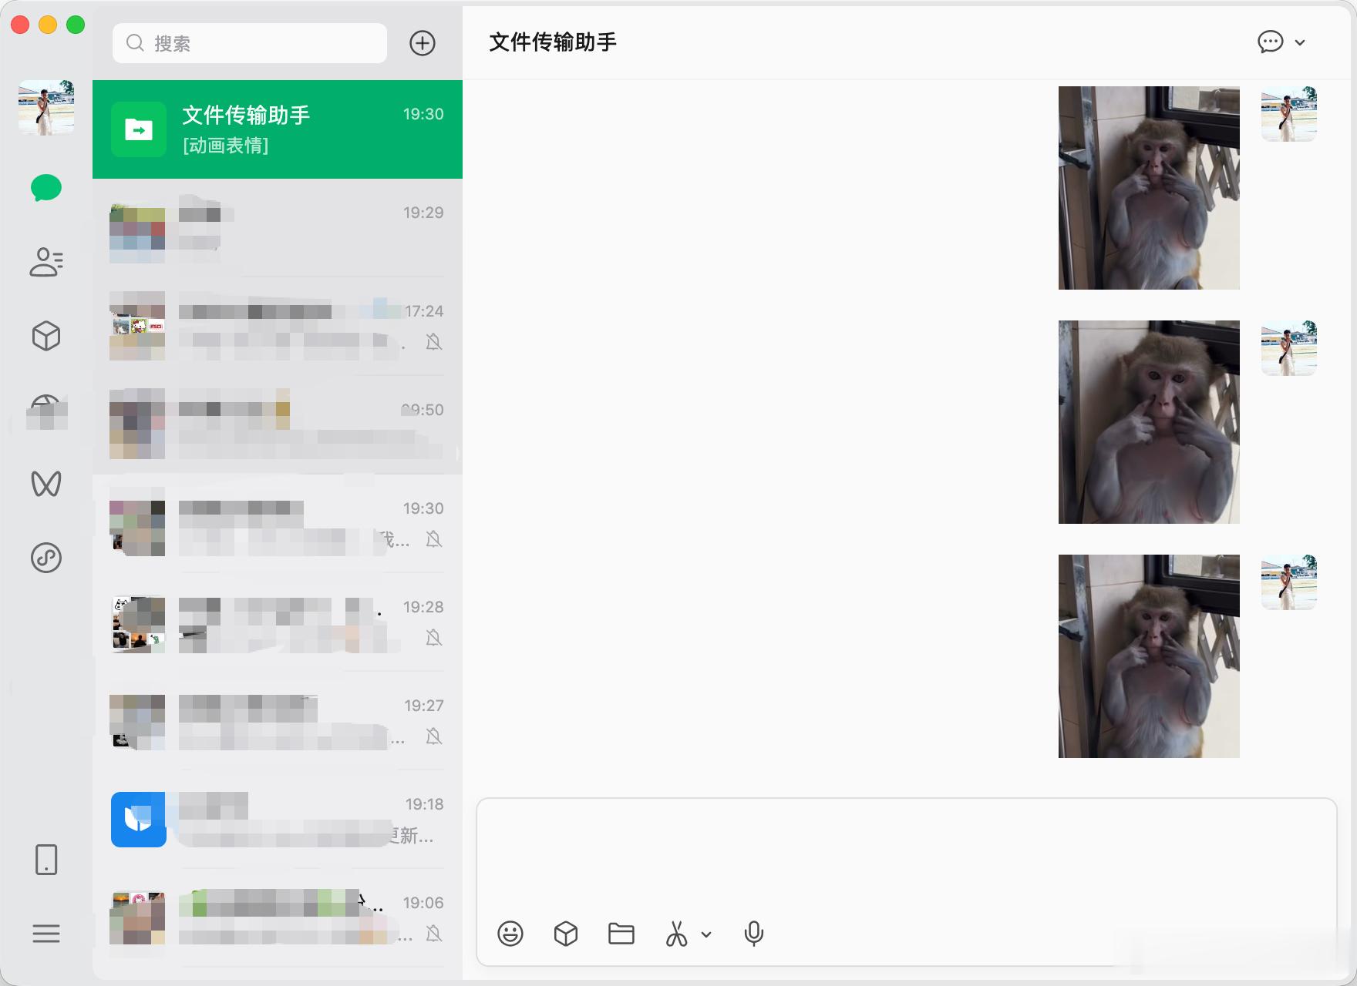Open the conversation timestamped 19:06
This screenshot has height=986, width=1357.
[278, 918]
